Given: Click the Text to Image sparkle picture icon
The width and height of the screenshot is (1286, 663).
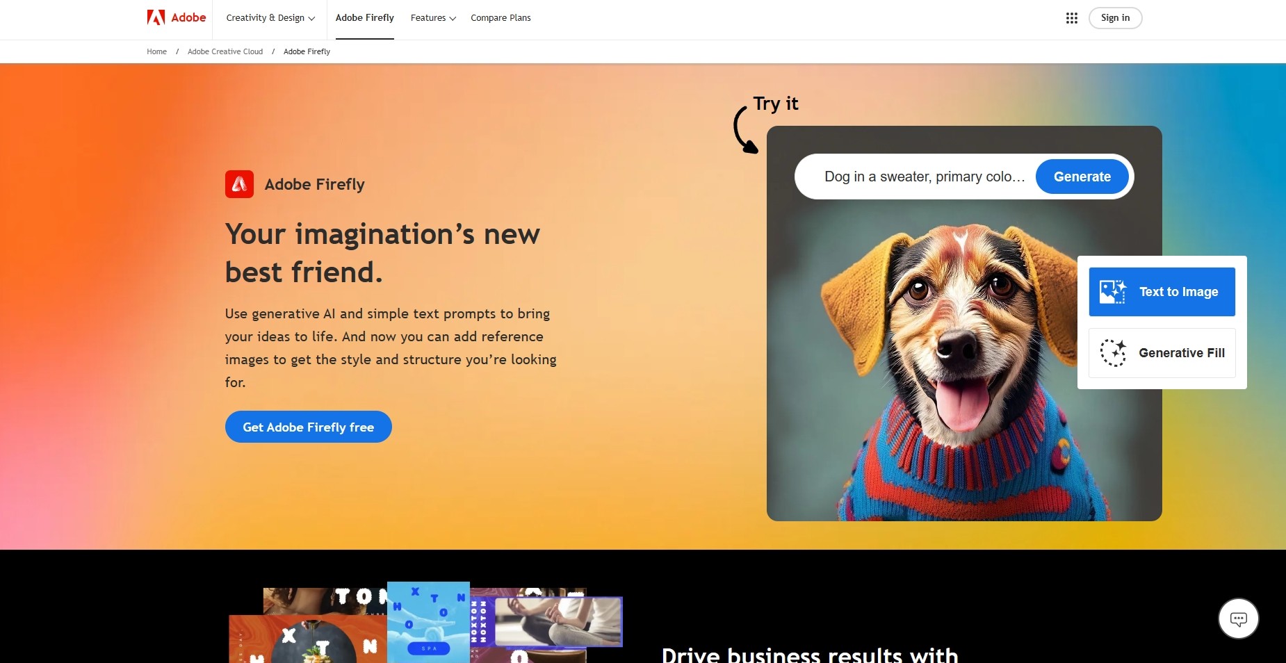Looking at the screenshot, I should tap(1112, 292).
